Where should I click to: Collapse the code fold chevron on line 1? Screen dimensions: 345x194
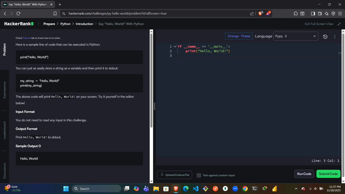point(175,46)
